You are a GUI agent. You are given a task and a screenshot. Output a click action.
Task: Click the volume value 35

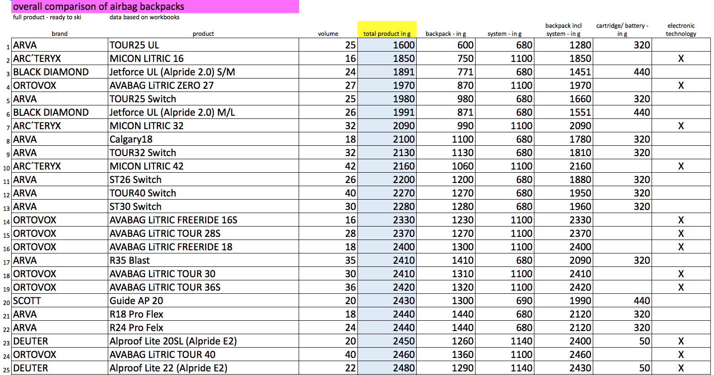[x=350, y=260]
